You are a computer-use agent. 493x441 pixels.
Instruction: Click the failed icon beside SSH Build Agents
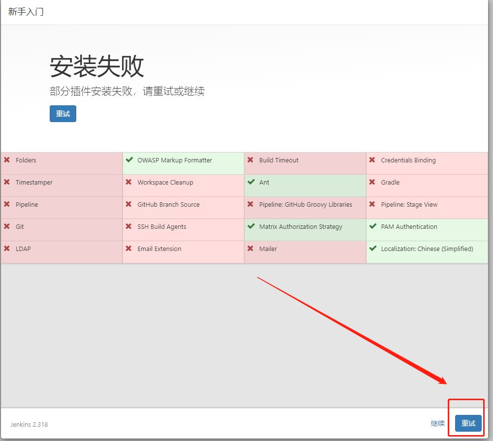pos(128,226)
